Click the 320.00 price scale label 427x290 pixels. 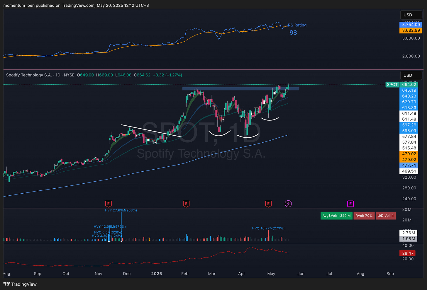tap(409, 177)
